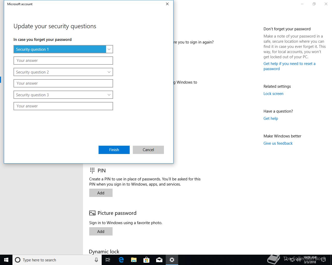332x265 pixels.
Task: Add a PIN in Settings
Action: tap(101, 193)
